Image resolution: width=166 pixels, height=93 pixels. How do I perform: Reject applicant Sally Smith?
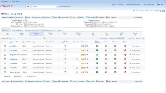tap(125, 68)
